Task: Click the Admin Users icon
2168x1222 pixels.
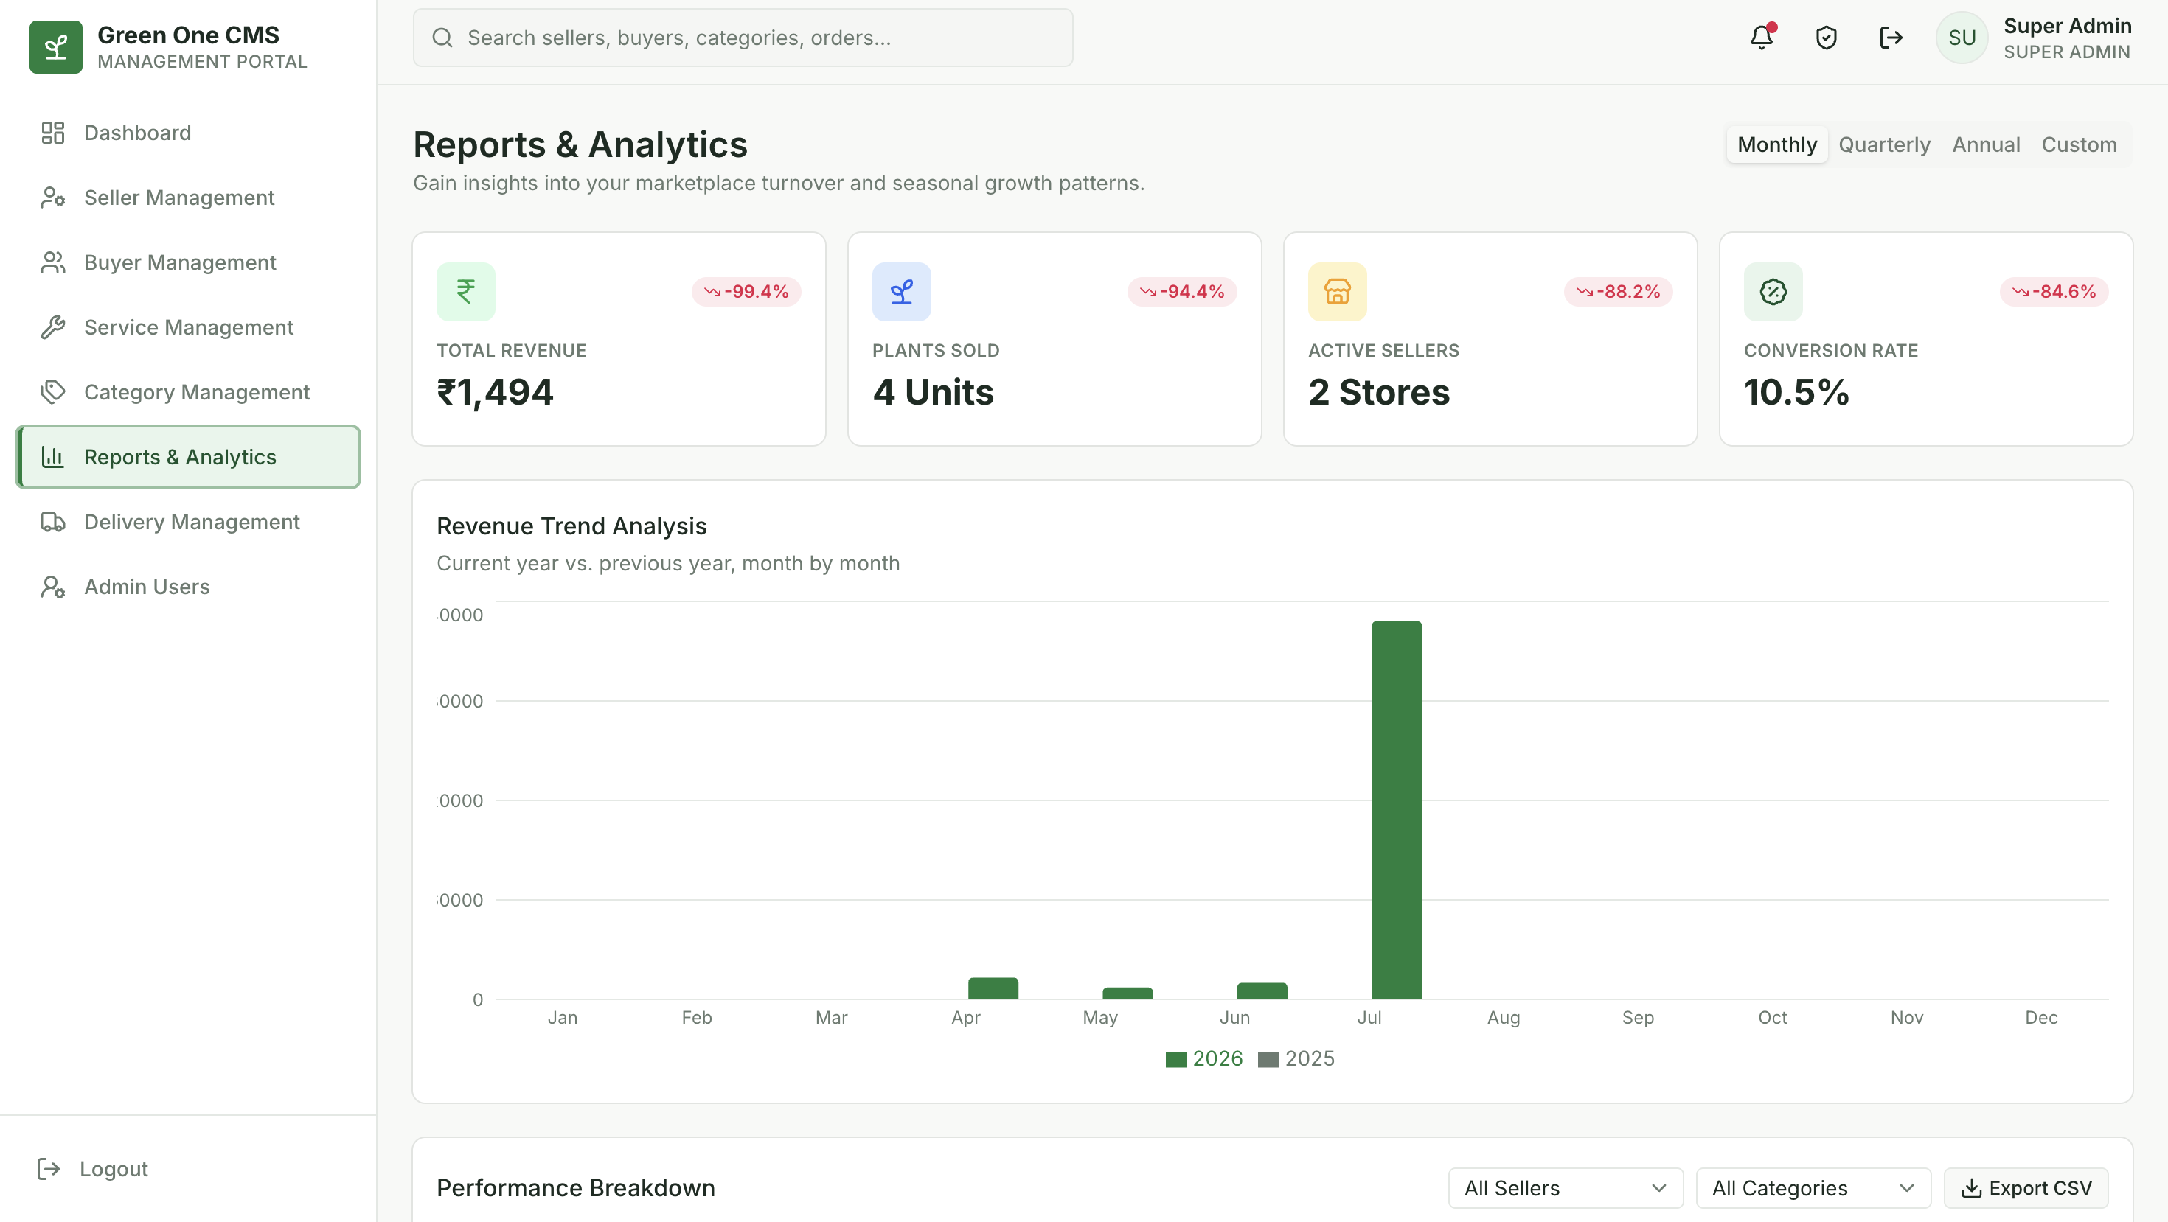Action: [53, 586]
